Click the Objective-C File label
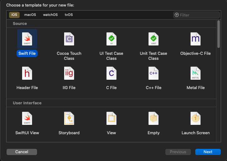227x161 pixels. (x=196, y=54)
